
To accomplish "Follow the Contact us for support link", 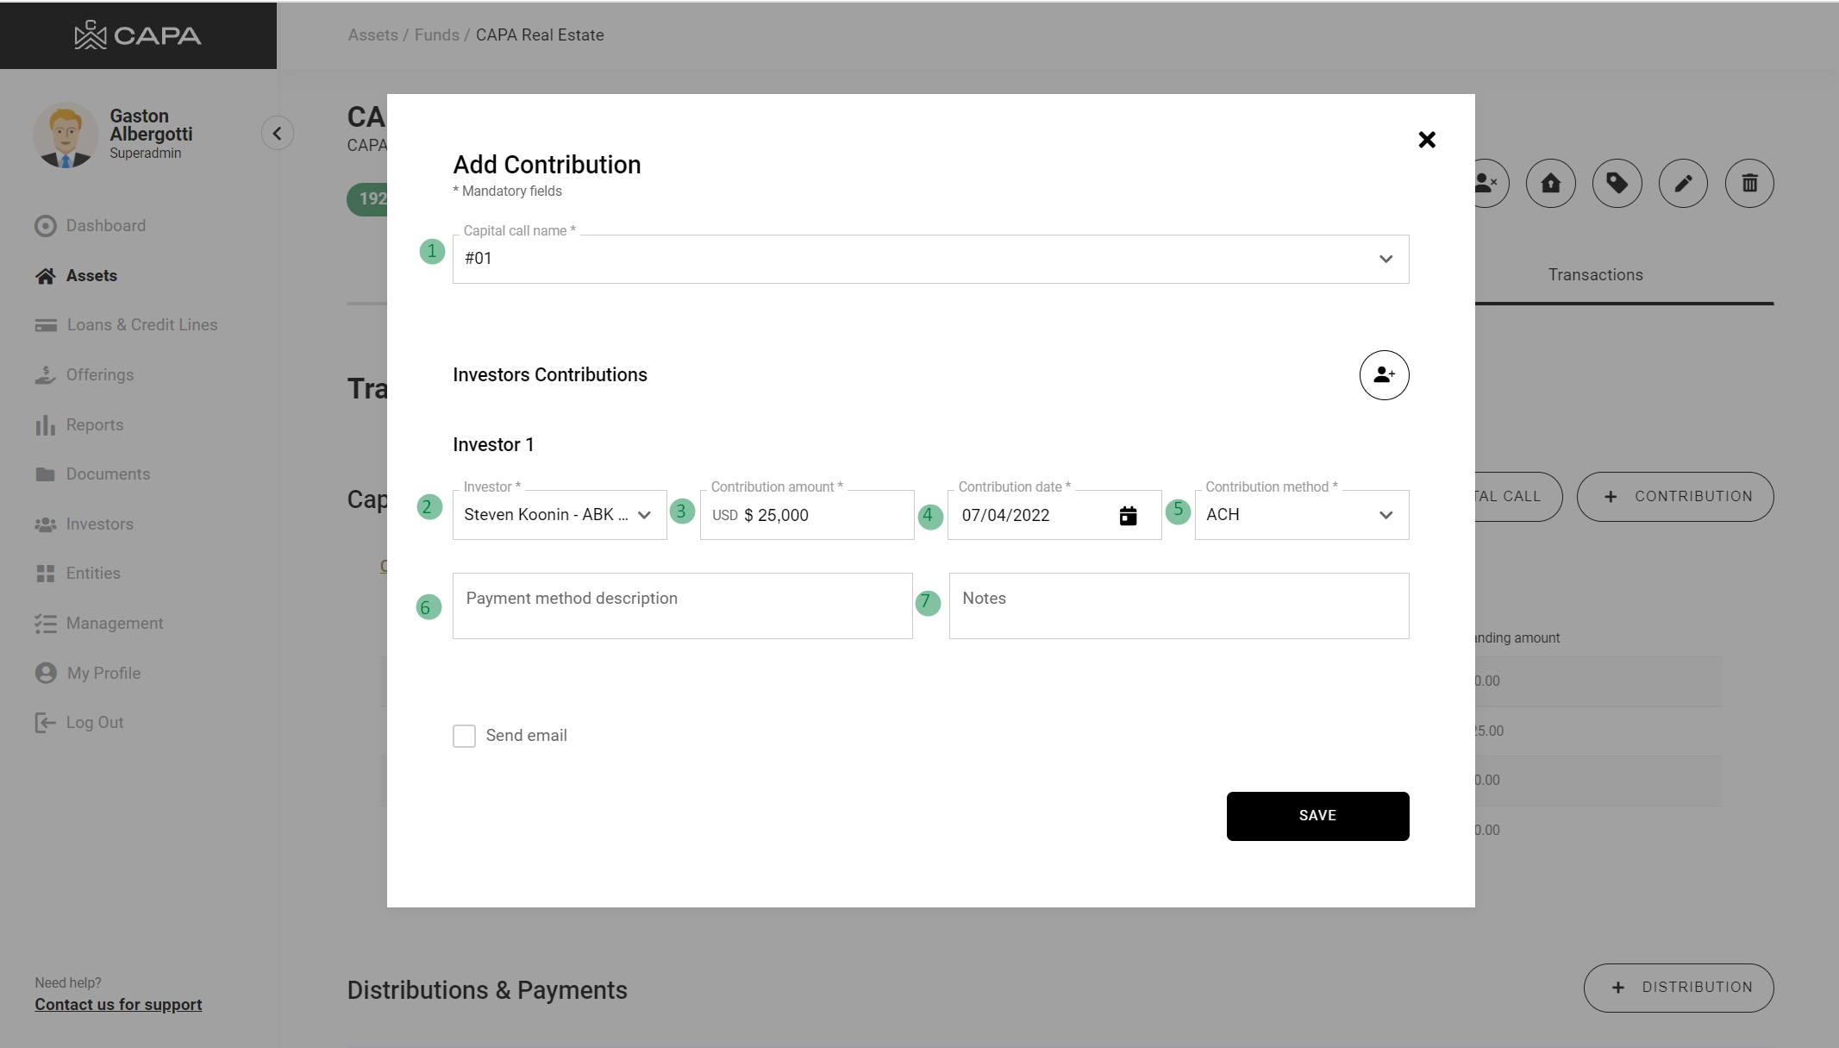I will 118,1005.
